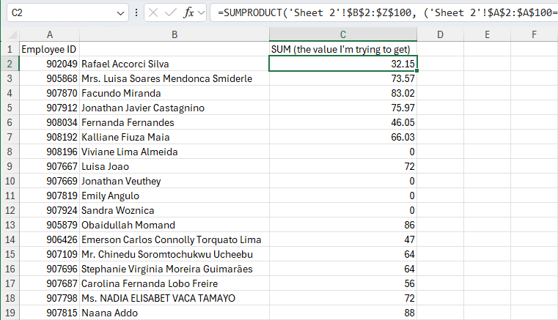This screenshot has height=320, width=558.
Task: Select the name Jonathan Veuthey
Action: point(175,181)
